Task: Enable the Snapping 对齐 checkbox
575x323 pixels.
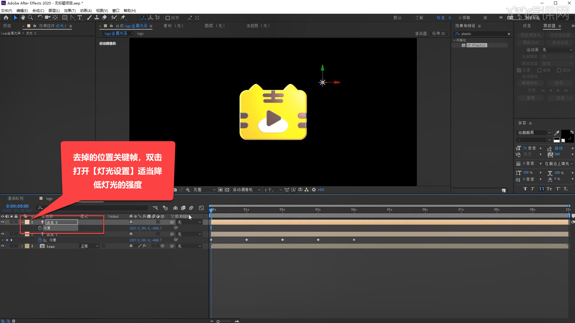Action: tap(168, 18)
